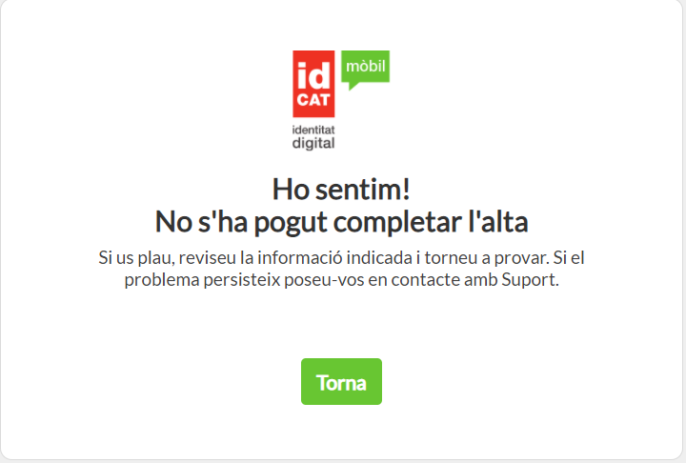Screen dimensions: 686x463
Task: Click "No s'ha pogut completar l'alta" heading
Action: click(x=342, y=222)
